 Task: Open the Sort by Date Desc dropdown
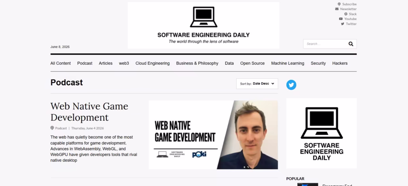(x=257, y=84)
